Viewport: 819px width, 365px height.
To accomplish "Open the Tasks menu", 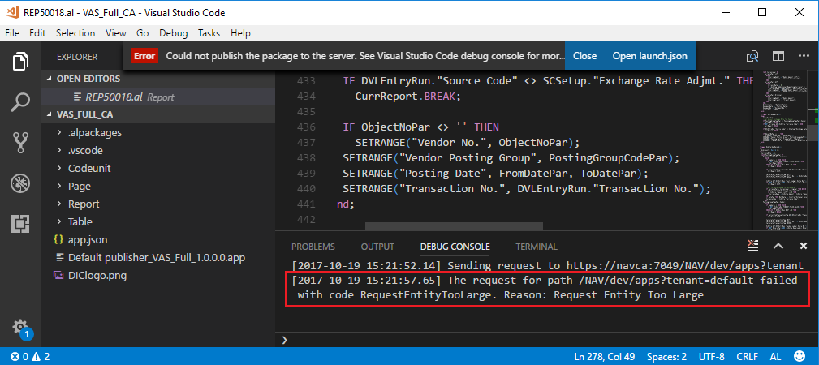I will [x=209, y=33].
